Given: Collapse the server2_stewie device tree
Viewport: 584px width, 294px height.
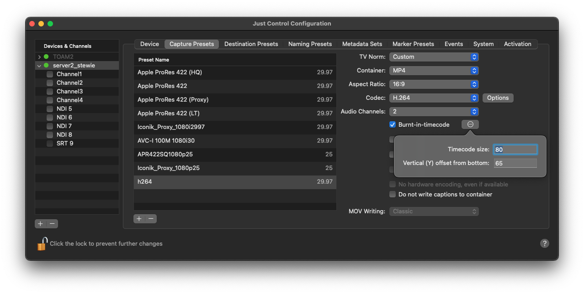Looking at the screenshot, I should click(x=39, y=66).
